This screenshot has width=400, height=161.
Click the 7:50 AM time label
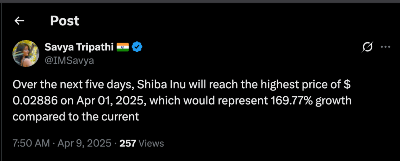pyautogui.click(x=31, y=143)
